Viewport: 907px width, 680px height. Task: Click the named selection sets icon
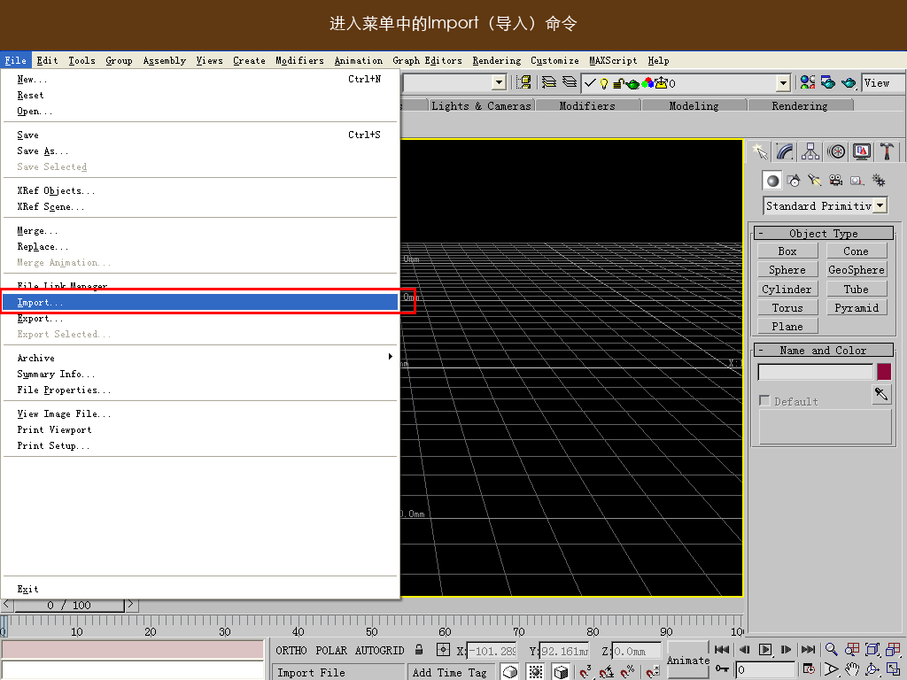pos(524,82)
